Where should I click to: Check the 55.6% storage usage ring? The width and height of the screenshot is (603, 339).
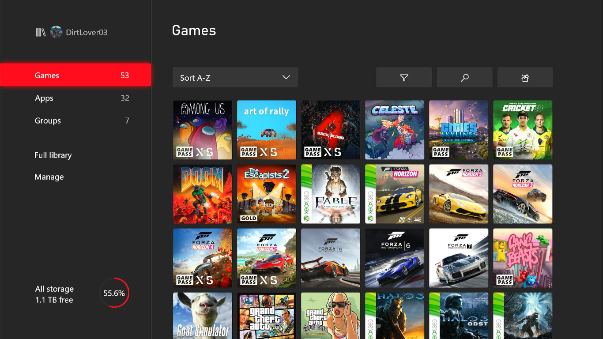pos(114,293)
